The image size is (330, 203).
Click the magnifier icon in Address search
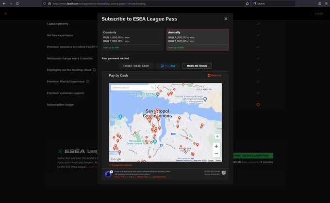coord(152,87)
